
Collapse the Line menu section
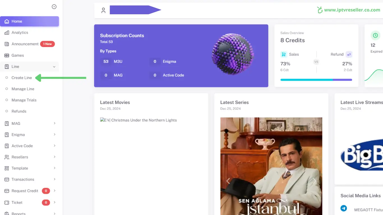tap(54, 67)
